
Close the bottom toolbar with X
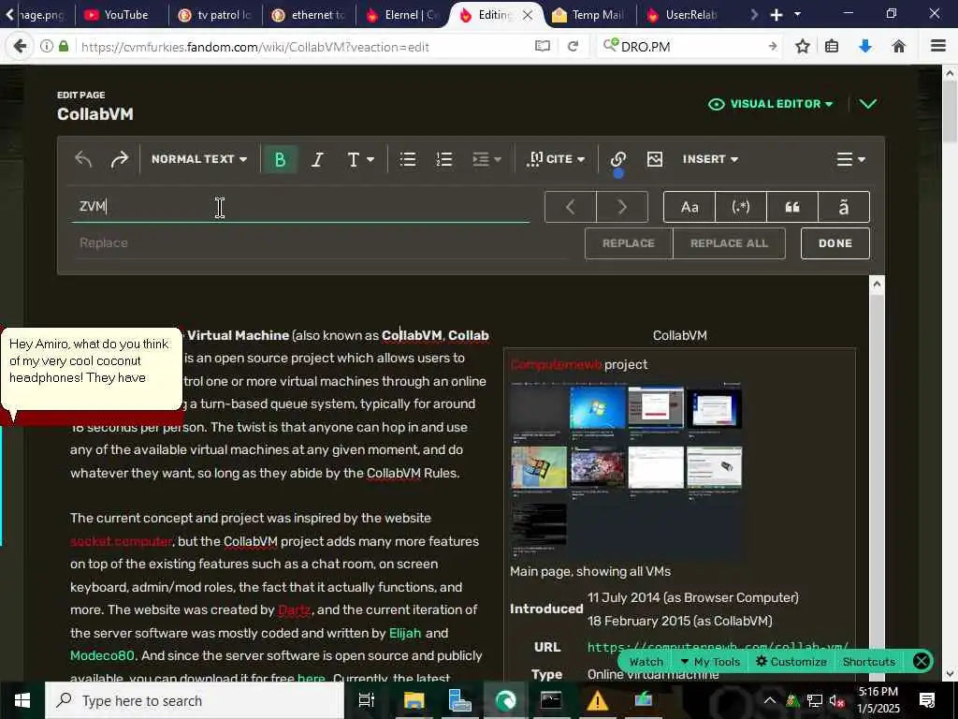click(x=922, y=662)
